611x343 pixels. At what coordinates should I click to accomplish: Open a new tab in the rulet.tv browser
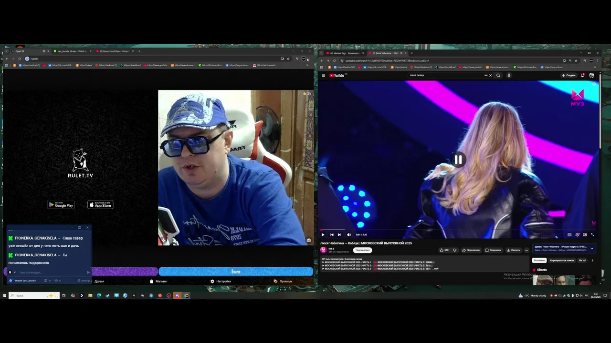139,51
